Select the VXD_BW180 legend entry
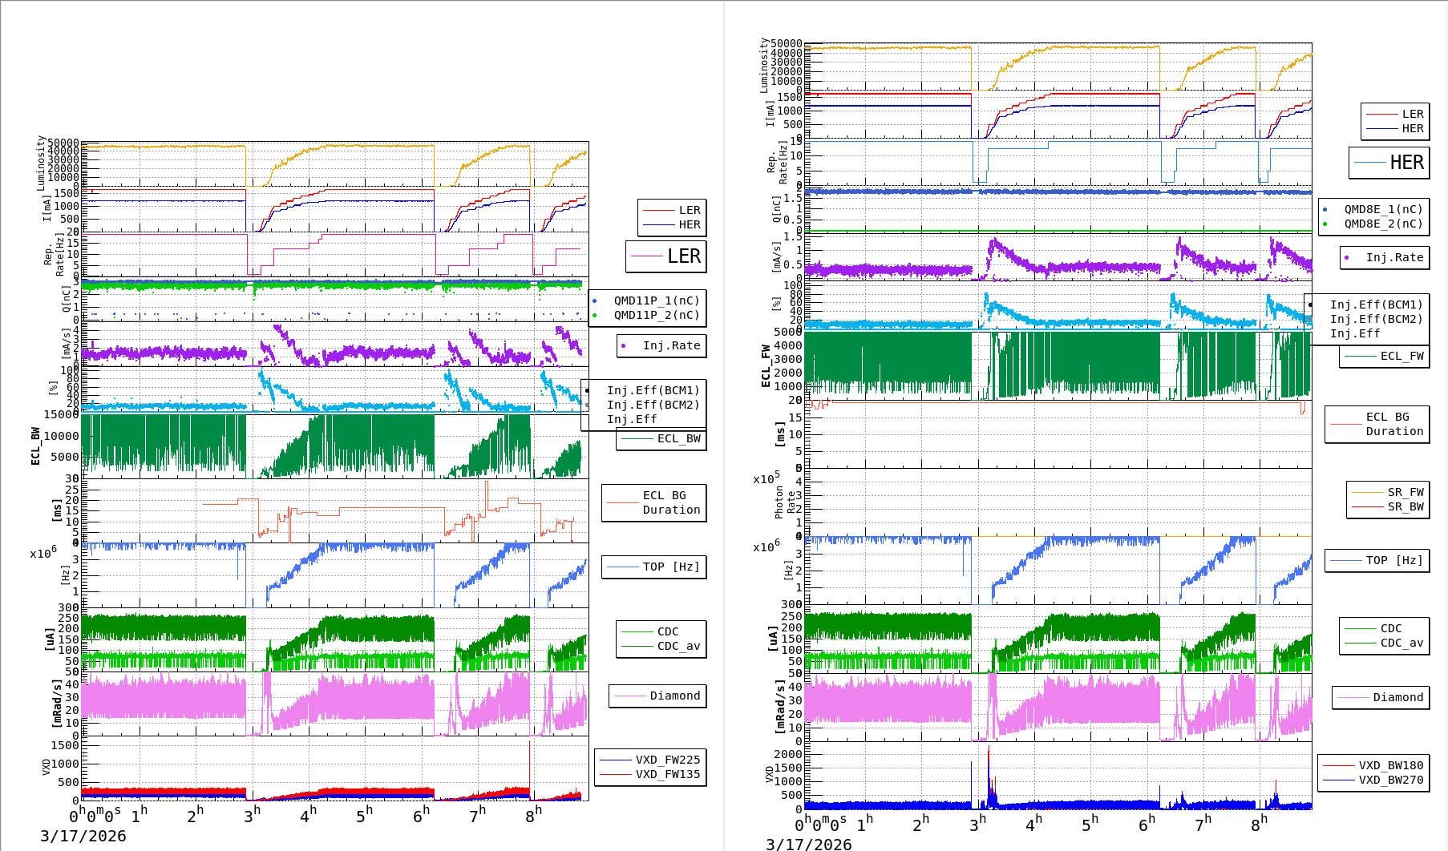 1373,765
